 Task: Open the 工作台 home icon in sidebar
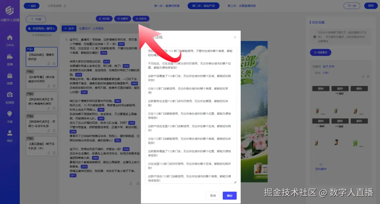point(10,38)
